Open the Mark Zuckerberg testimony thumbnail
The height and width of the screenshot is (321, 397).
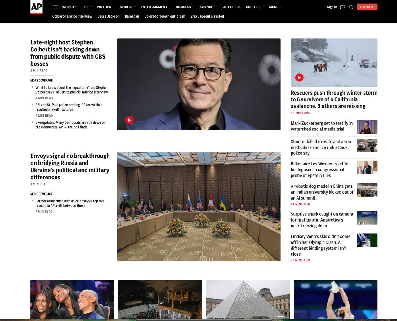click(367, 127)
